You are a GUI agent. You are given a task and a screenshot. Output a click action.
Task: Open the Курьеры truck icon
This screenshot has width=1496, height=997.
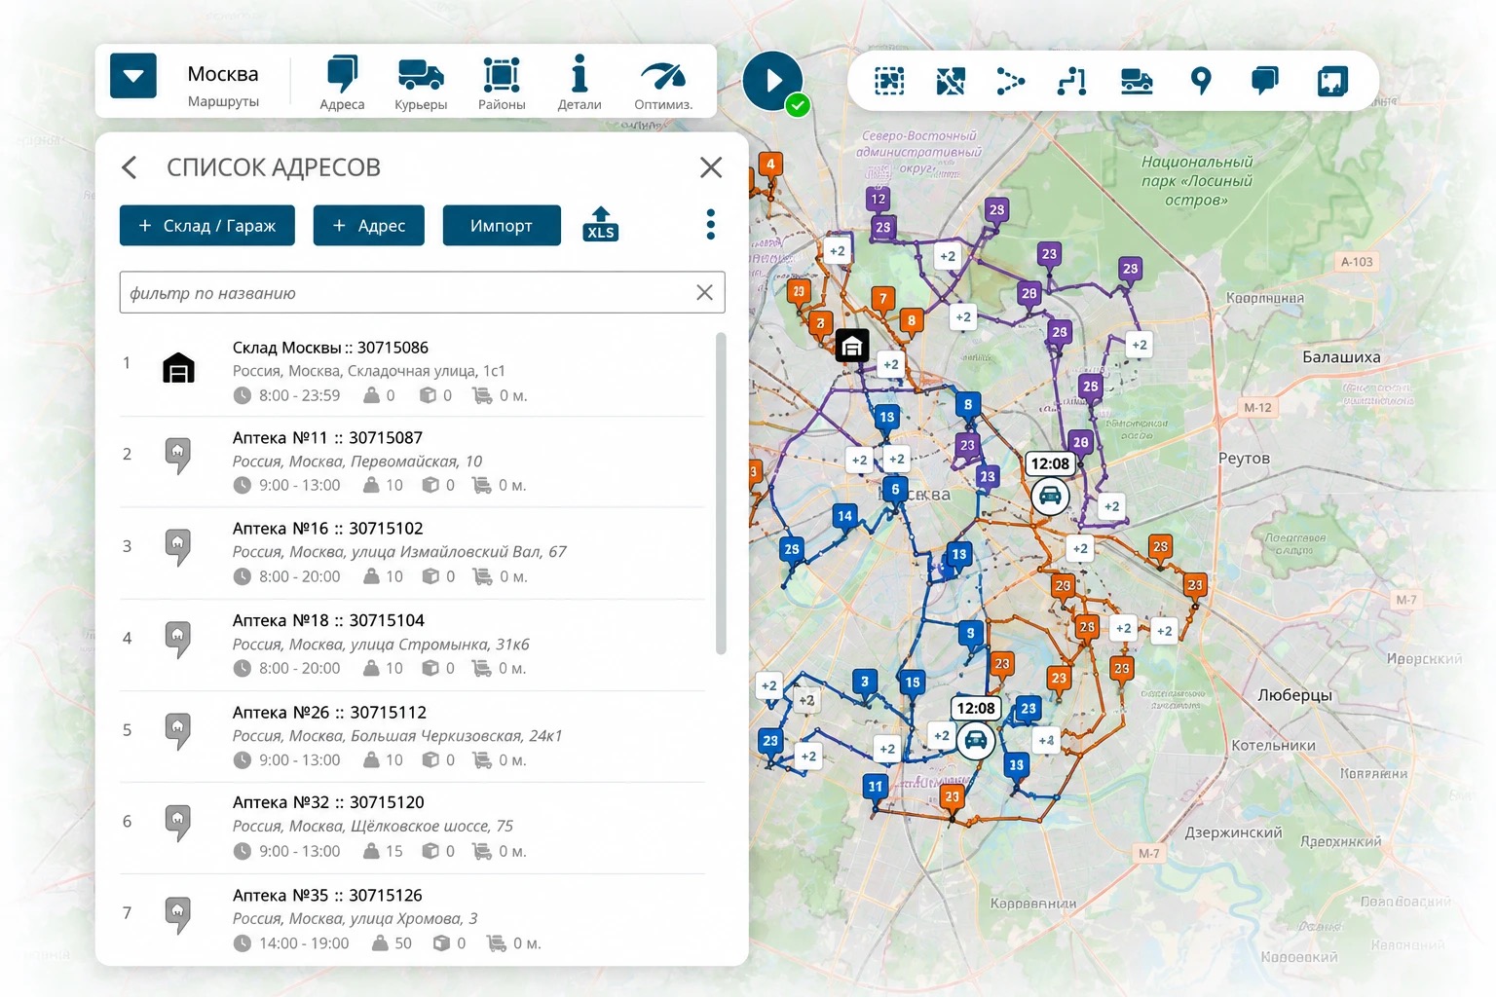pyautogui.click(x=421, y=83)
